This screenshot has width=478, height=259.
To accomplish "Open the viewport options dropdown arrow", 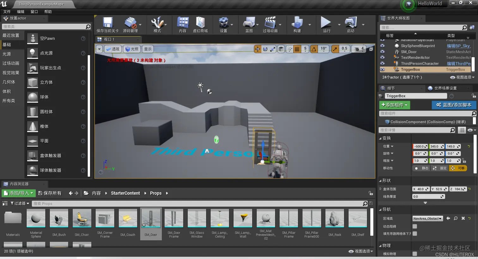I will tap(99, 49).
